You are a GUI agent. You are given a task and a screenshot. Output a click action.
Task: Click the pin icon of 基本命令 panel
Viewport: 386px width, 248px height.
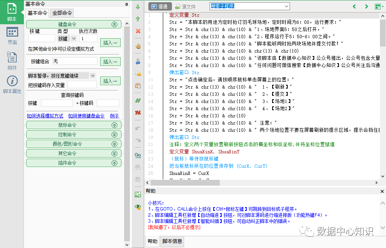[126, 4]
